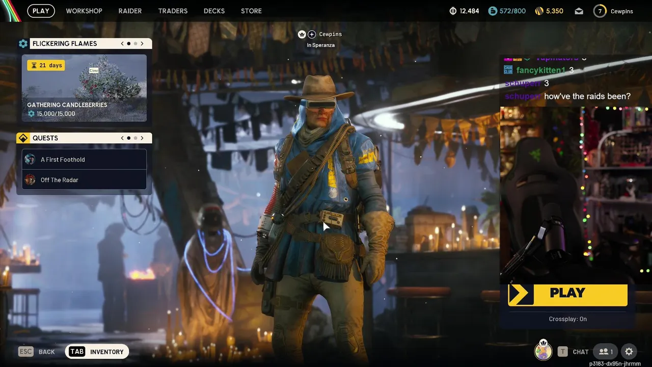The image size is (652, 367).
Task: Click the chevron arrow on the PLAY button
Action: pos(520,294)
